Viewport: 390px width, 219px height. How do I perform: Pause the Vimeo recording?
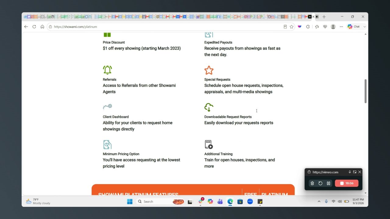328,183
